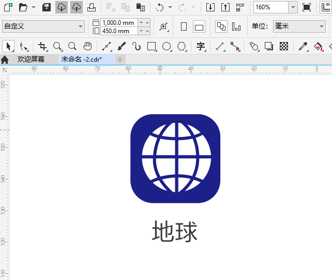The width and height of the screenshot is (332, 280).
Task: Switch to the 未命名 -2.cdr* tab
Action: [87, 60]
